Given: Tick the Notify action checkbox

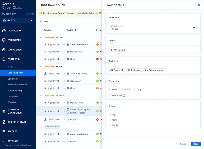Looking at the screenshot, I should point(109,125).
